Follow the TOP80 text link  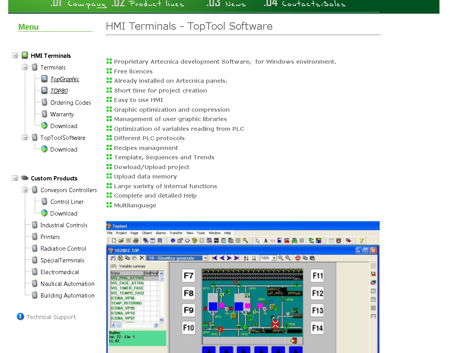coord(59,91)
